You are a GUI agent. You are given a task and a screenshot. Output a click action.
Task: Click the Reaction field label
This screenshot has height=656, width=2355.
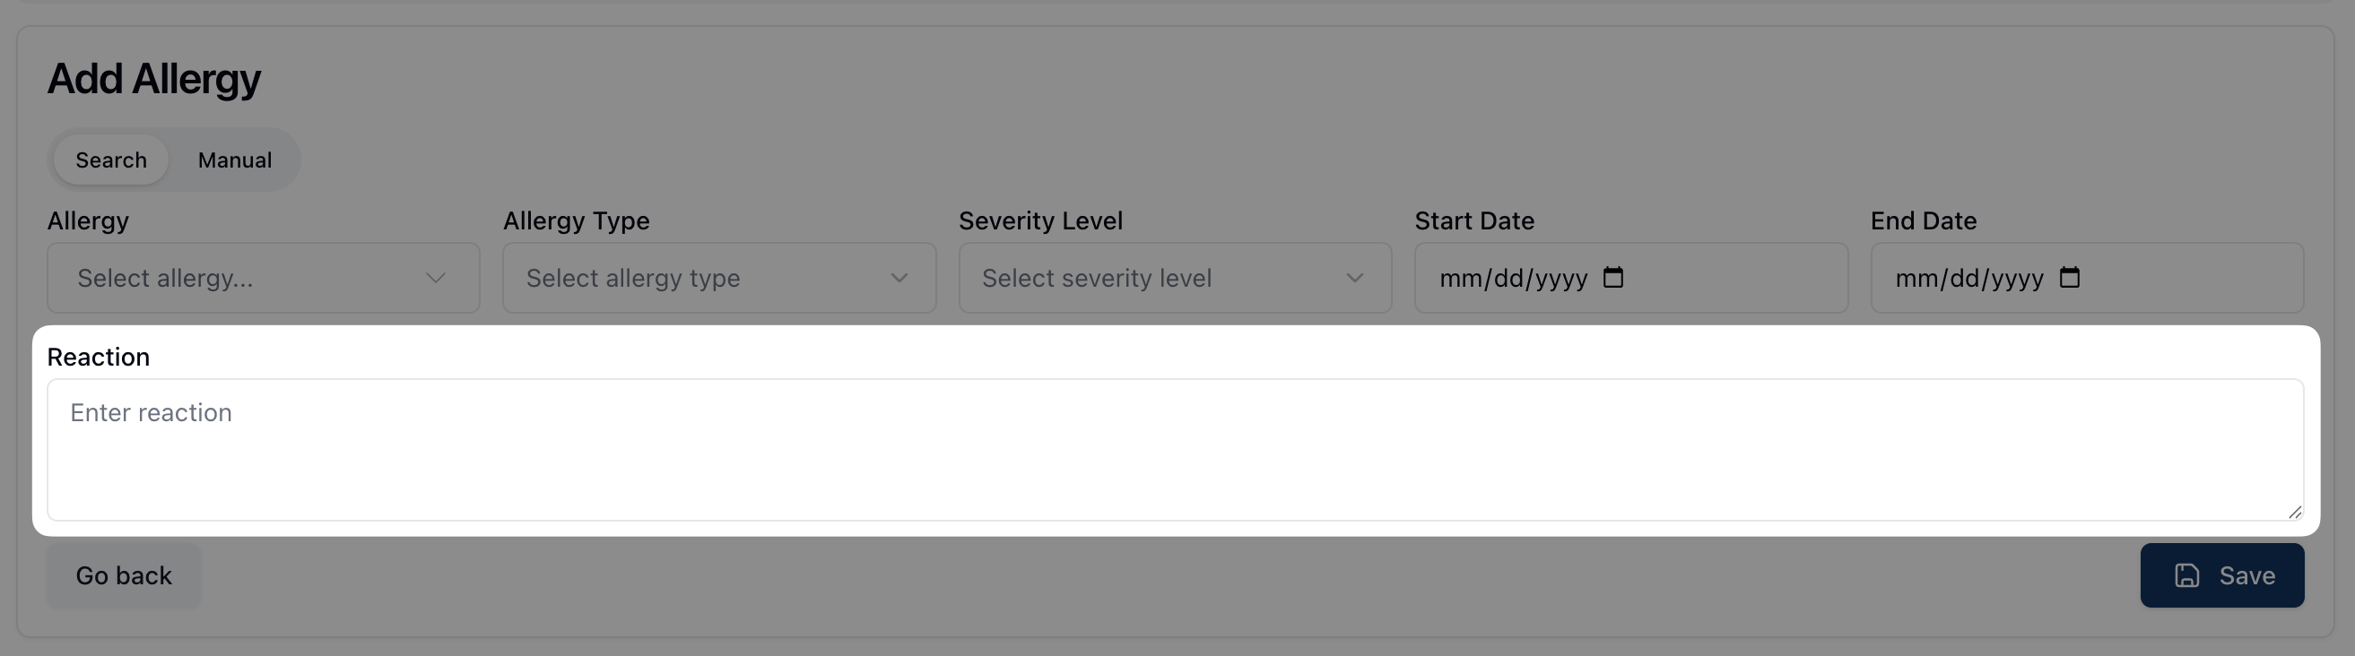tap(99, 357)
